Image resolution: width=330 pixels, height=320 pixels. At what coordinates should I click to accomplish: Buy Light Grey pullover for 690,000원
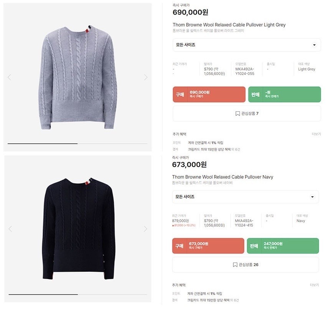coord(209,94)
